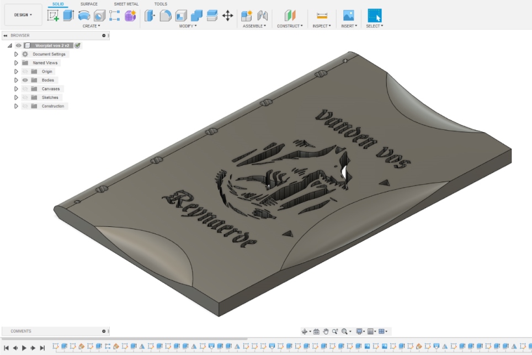The image size is (532, 355).
Task: Select the Move/Copy tool
Action: click(x=227, y=17)
